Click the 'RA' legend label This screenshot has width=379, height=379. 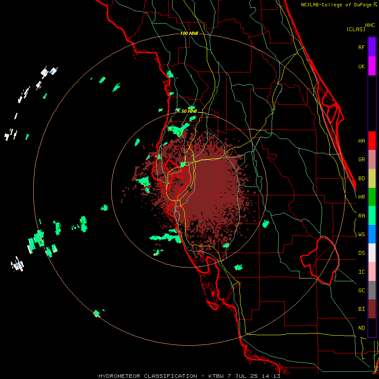(x=362, y=216)
